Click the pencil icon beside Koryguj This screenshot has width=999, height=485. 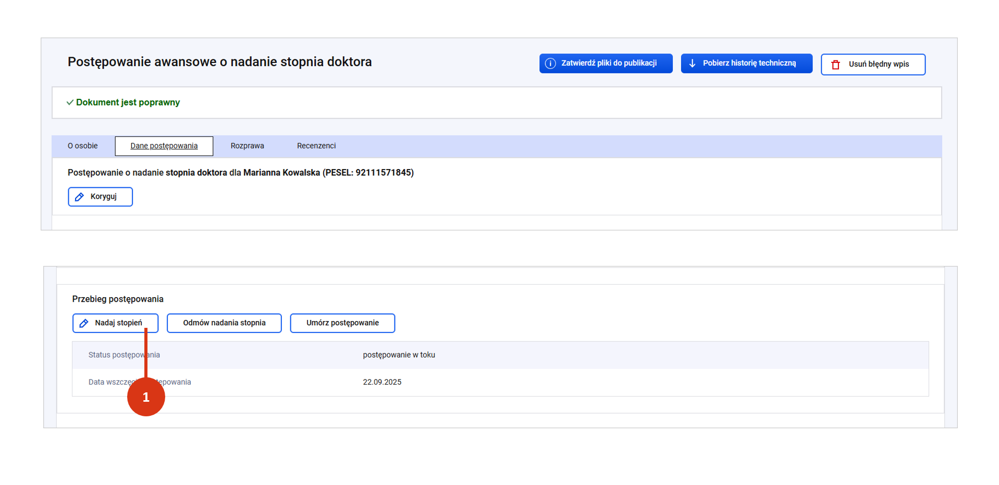[x=80, y=197]
